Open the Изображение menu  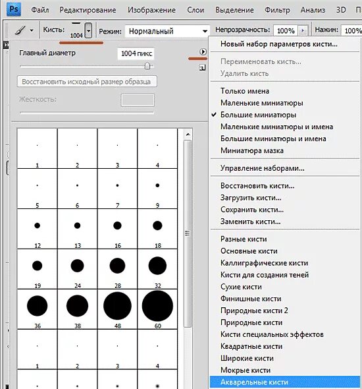pyautogui.click(x=151, y=10)
